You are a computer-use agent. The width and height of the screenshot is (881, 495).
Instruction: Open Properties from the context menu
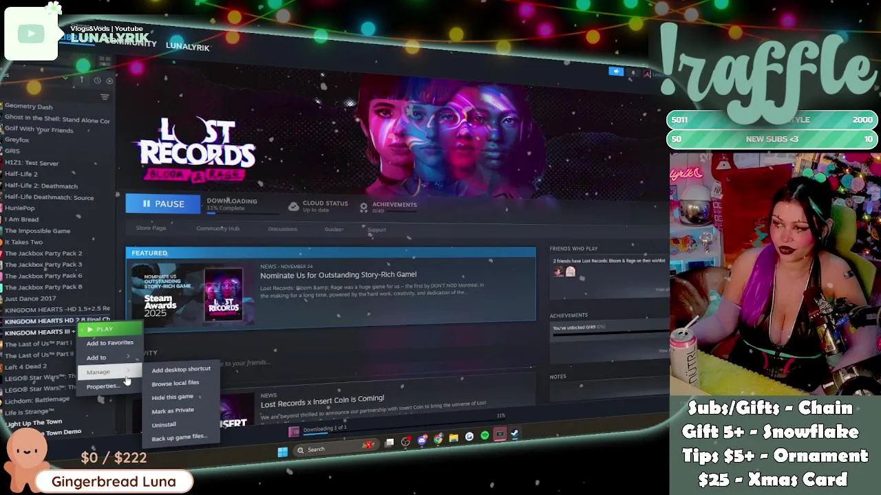pyautogui.click(x=103, y=386)
